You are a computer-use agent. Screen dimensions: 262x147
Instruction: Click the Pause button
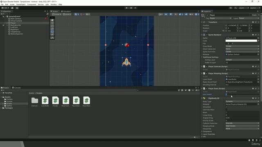(131, 8)
